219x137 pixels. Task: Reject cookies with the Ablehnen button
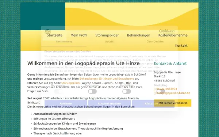coord(66,104)
